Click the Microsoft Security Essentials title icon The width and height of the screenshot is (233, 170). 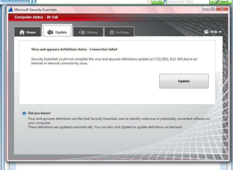tap(11, 10)
